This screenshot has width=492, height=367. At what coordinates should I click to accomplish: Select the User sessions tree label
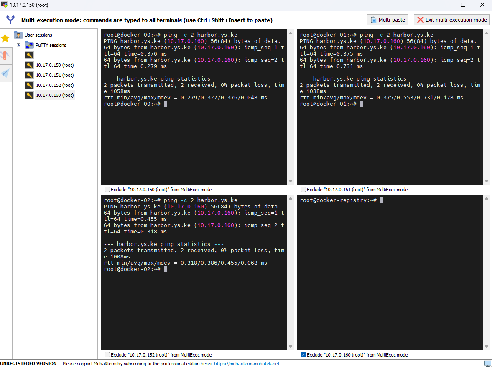point(38,35)
